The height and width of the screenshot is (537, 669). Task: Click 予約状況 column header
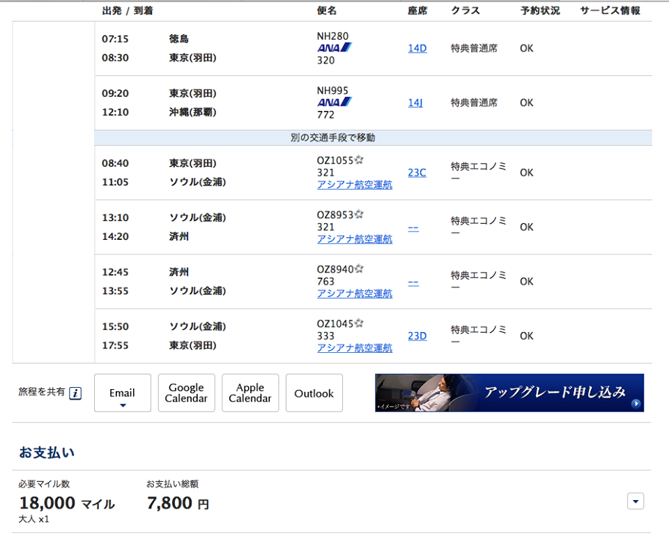540,10
